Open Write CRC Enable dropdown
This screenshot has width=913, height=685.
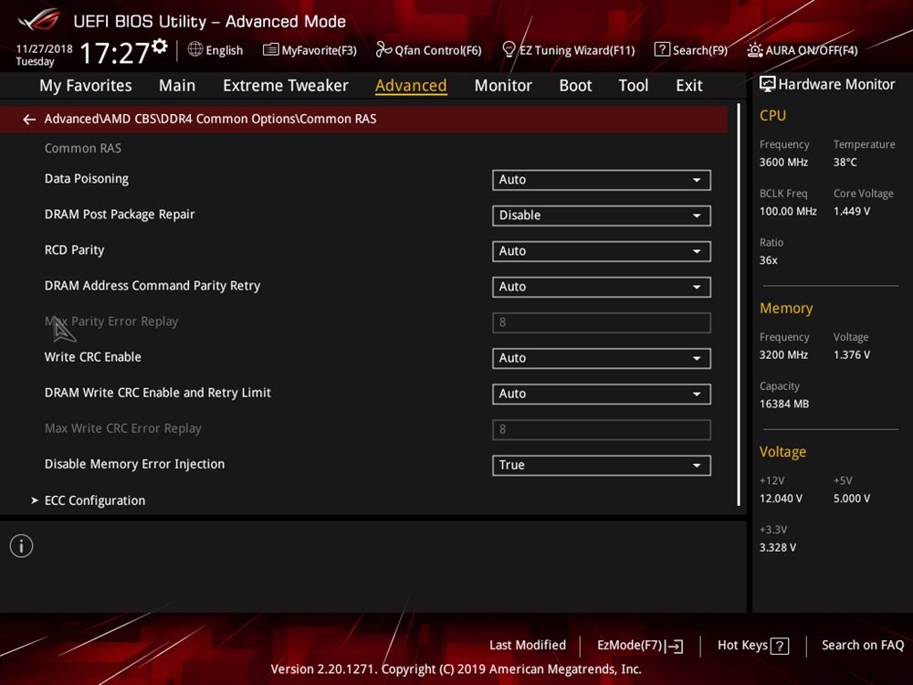click(x=601, y=358)
